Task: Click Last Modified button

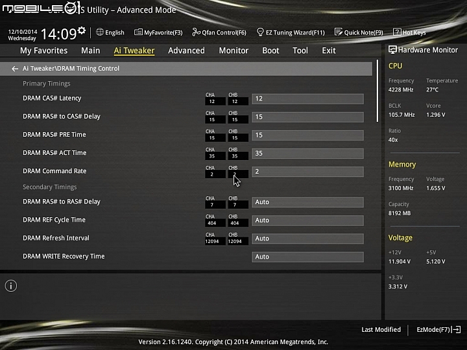Action: click(381, 329)
